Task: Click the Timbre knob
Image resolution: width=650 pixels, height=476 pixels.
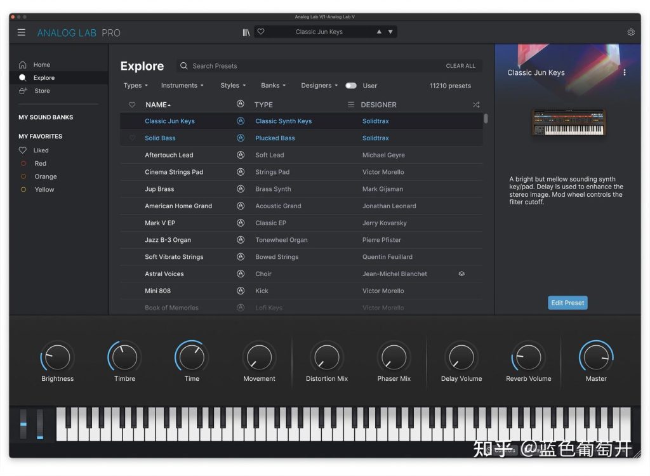Action: pyautogui.click(x=125, y=357)
